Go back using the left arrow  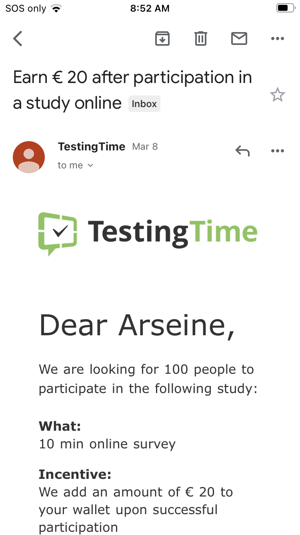tap(18, 39)
